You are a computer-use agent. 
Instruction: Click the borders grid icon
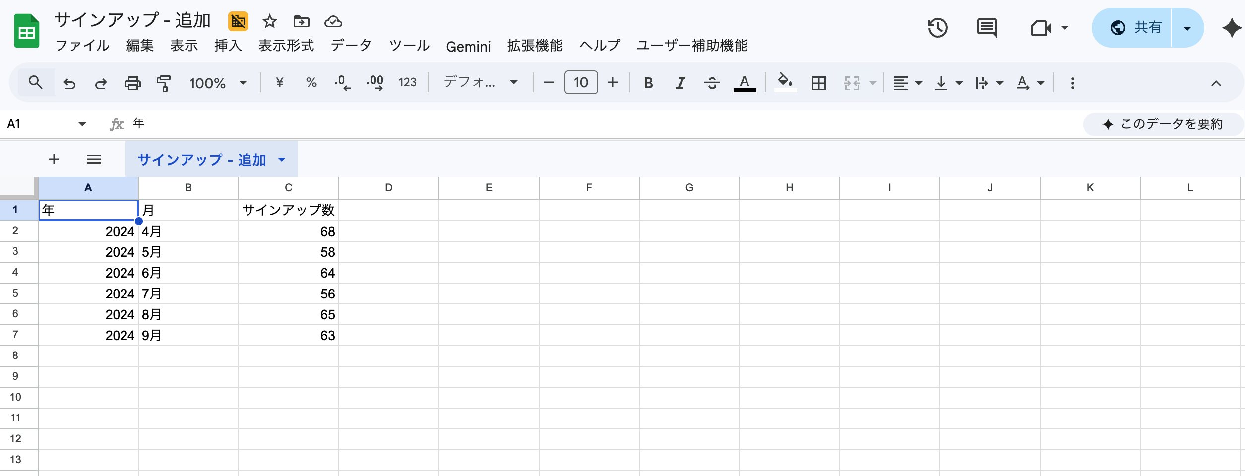click(x=818, y=83)
